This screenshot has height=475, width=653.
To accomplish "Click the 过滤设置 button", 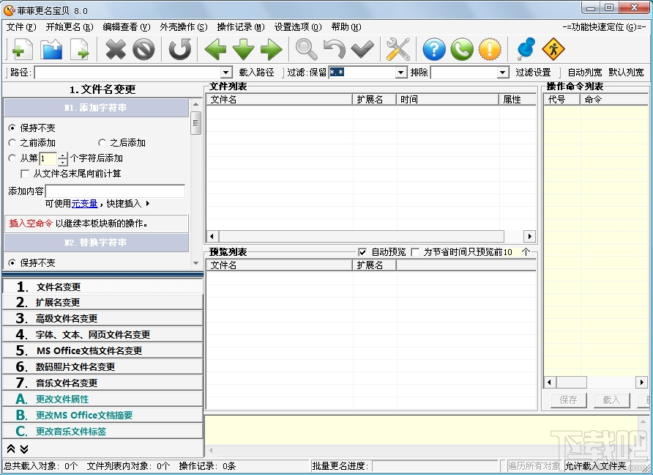I will (533, 73).
